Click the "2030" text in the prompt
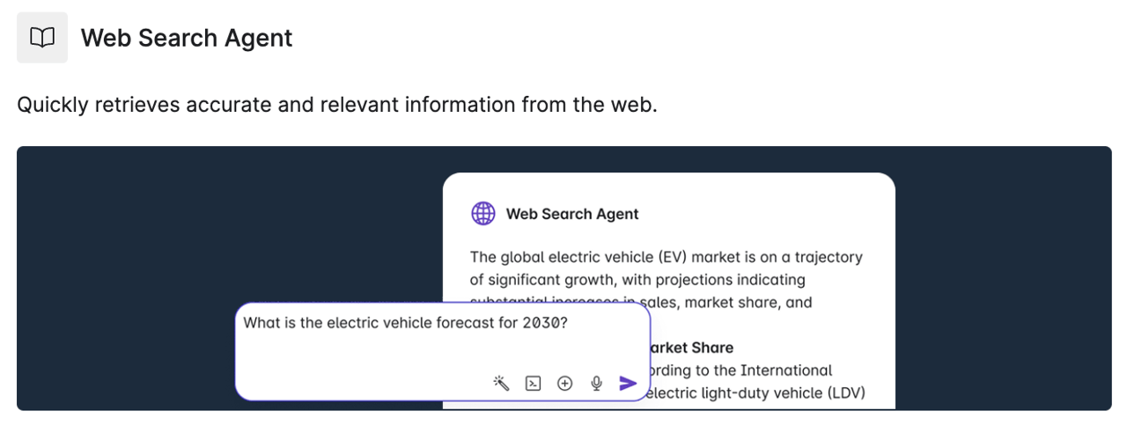 541,323
